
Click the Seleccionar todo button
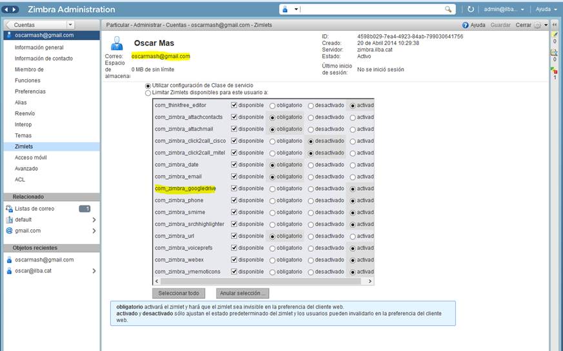pos(179,293)
